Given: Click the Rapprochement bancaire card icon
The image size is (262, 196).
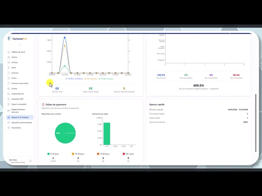Looking at the screenshot, I should [x=9, y=111].
